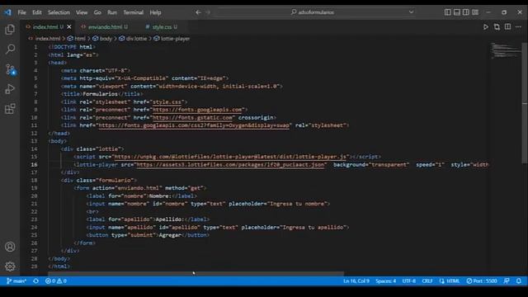Go forward with the navigation arrow
The width and height of the screenshot is (528, 297).
click(208, 12)
